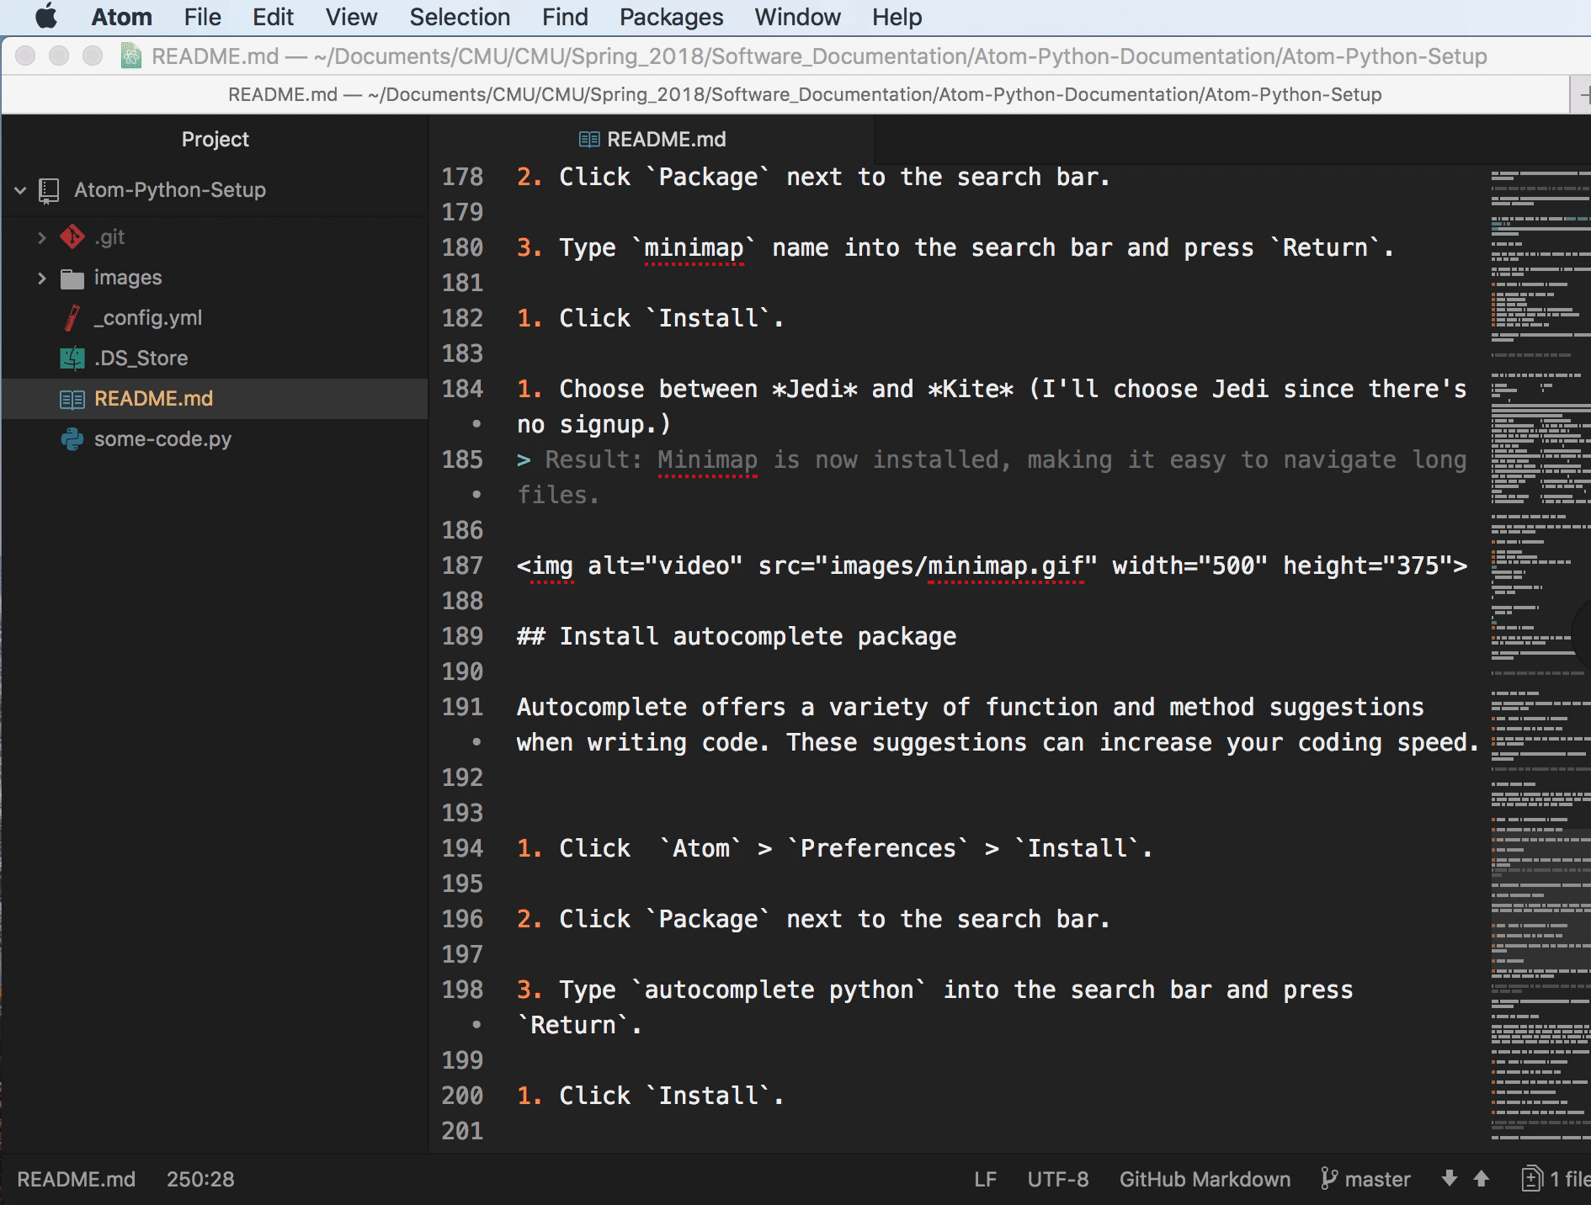Click line number 178 in gutter
The height and width of the screenshot is (1205, 1591).
tap(462, 177)
